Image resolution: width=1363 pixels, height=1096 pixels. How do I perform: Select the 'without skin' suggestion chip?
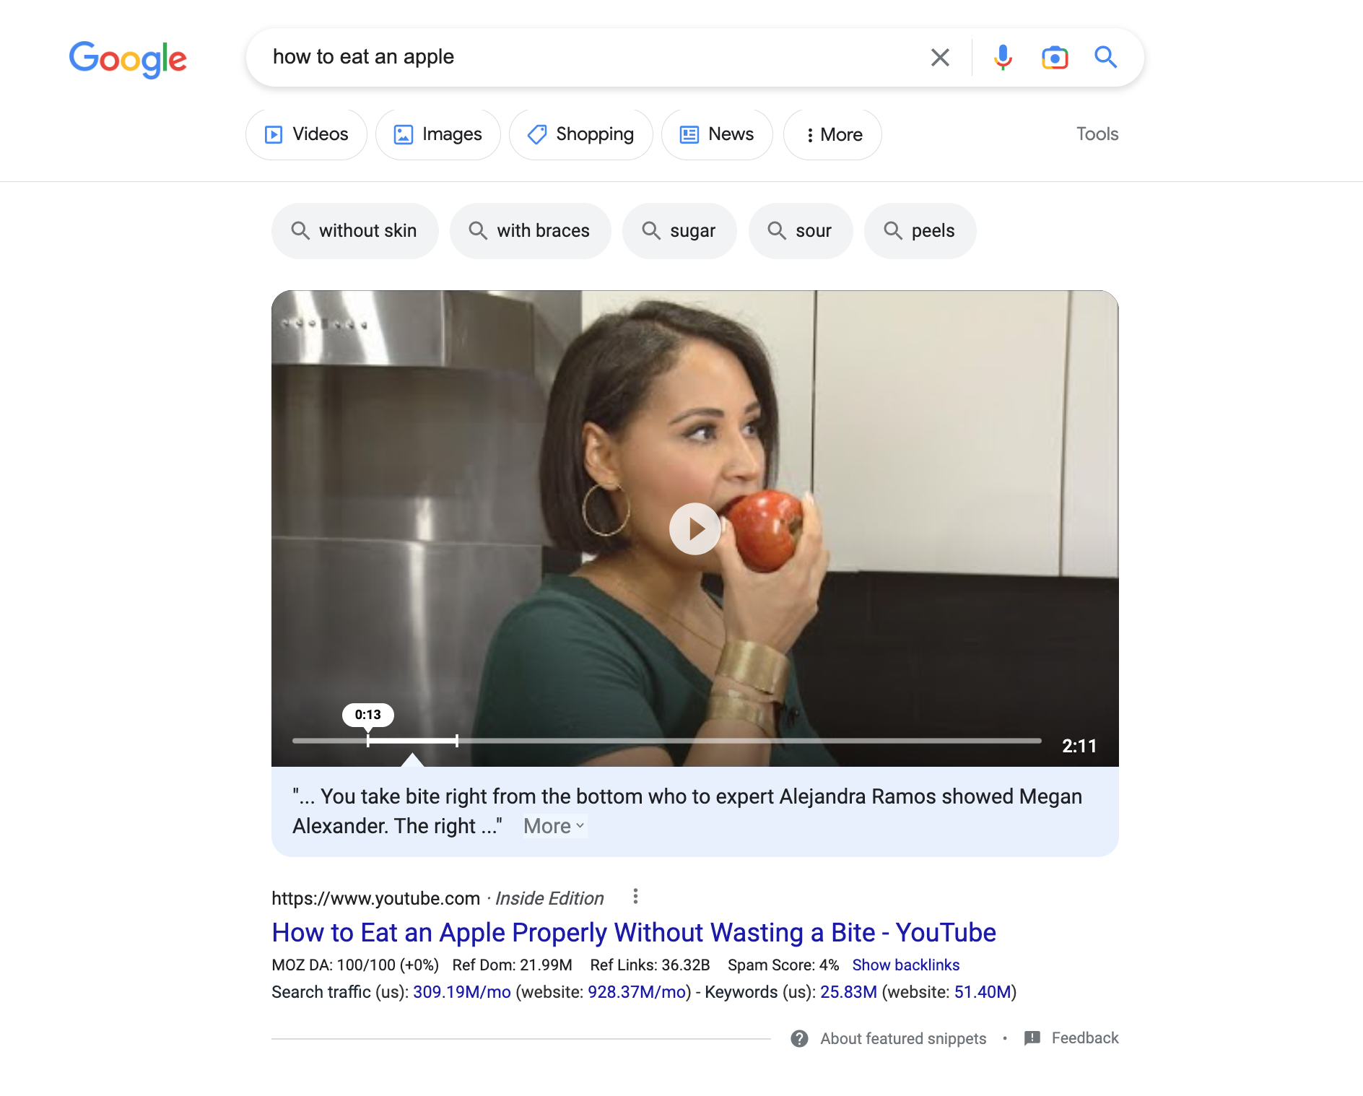[354, 231]
